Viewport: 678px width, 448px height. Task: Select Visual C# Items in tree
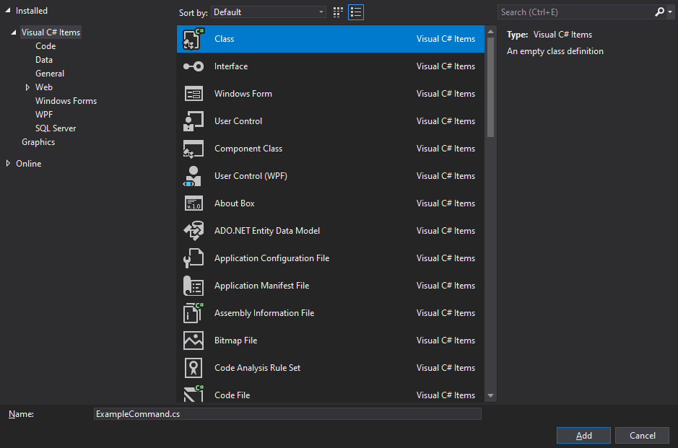[x=51, y=32]
